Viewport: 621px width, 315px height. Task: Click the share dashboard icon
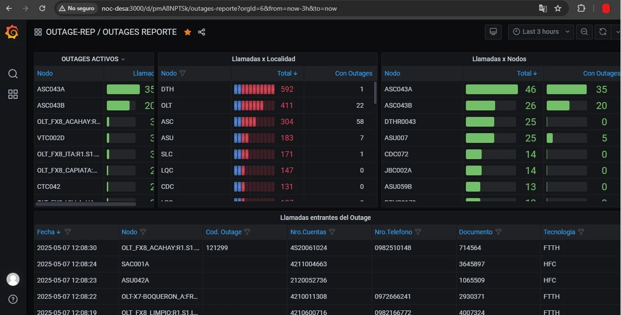(202, 32)
